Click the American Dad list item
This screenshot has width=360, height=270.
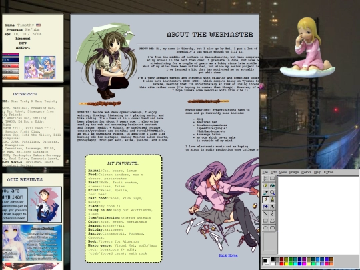point(207,122)
